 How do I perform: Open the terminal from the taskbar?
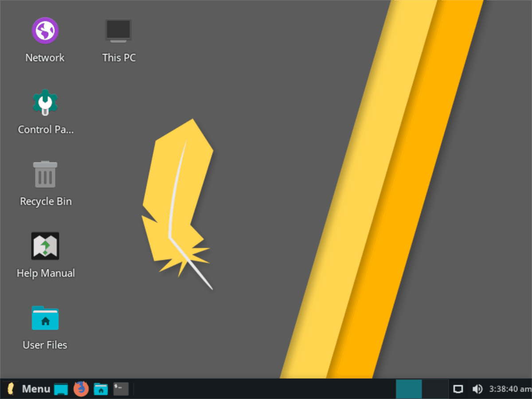pyautogui.click(x=121, y=389)
